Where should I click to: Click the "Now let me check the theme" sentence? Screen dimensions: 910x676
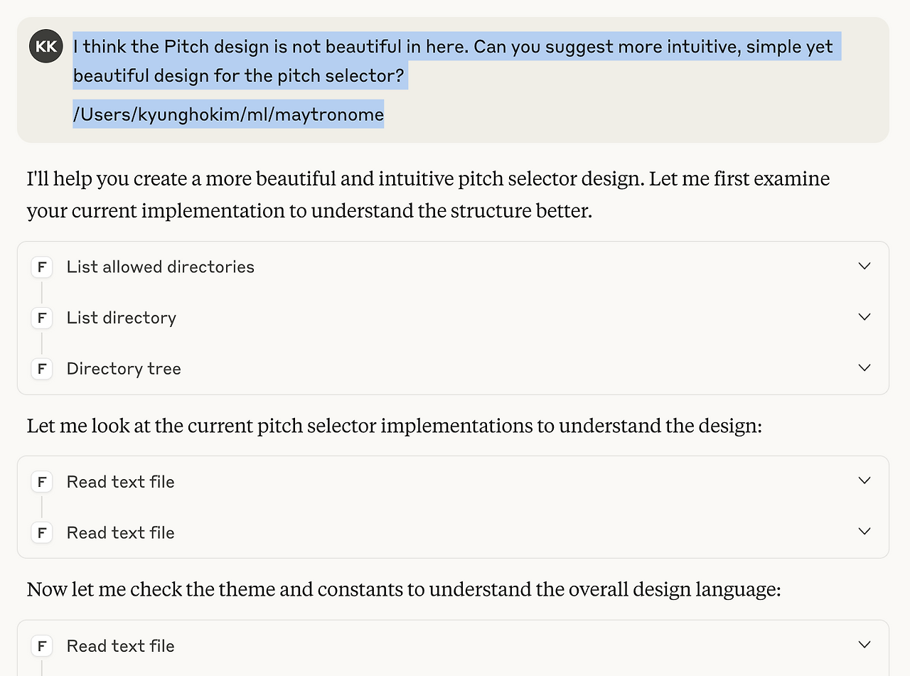click(x=403, y=589)
